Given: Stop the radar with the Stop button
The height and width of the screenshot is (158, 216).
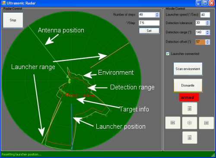Looking at the screenshot, I should tap(13, 20).
